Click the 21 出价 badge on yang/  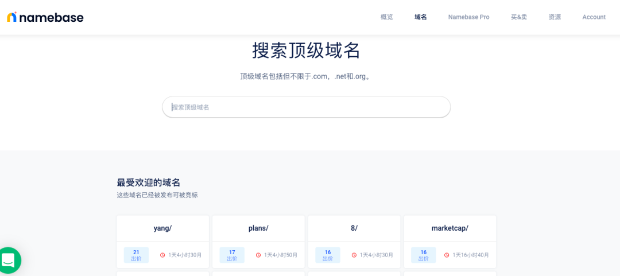[136, 255]
